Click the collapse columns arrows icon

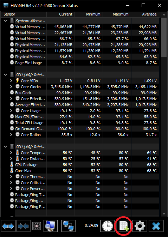tap(23, 226)
